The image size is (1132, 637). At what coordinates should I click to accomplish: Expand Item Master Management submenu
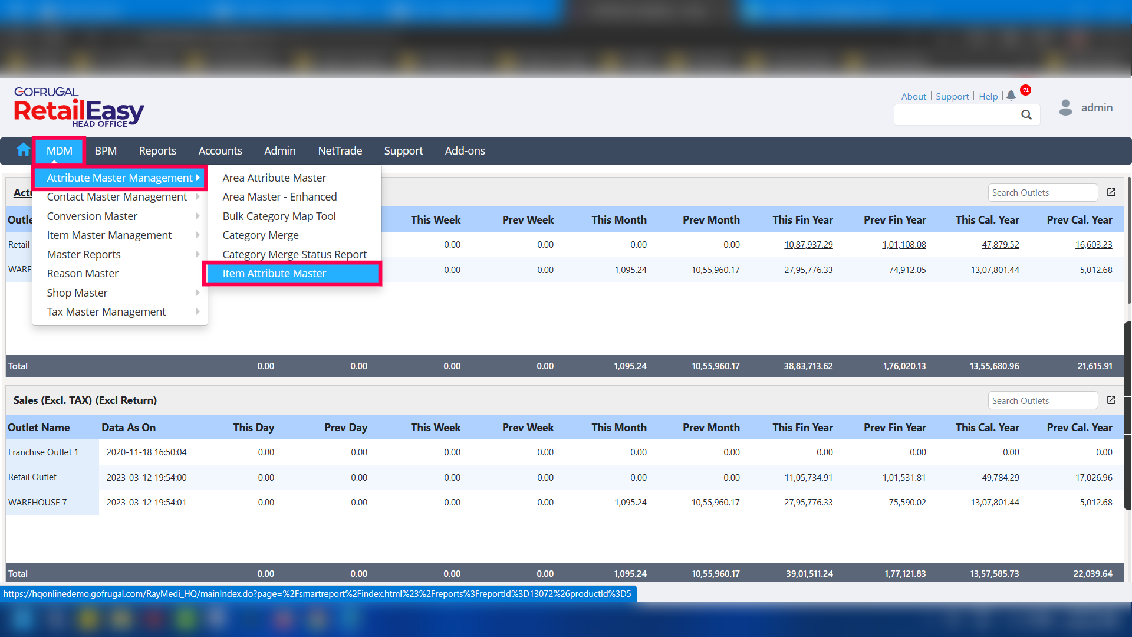pos(110,235)
